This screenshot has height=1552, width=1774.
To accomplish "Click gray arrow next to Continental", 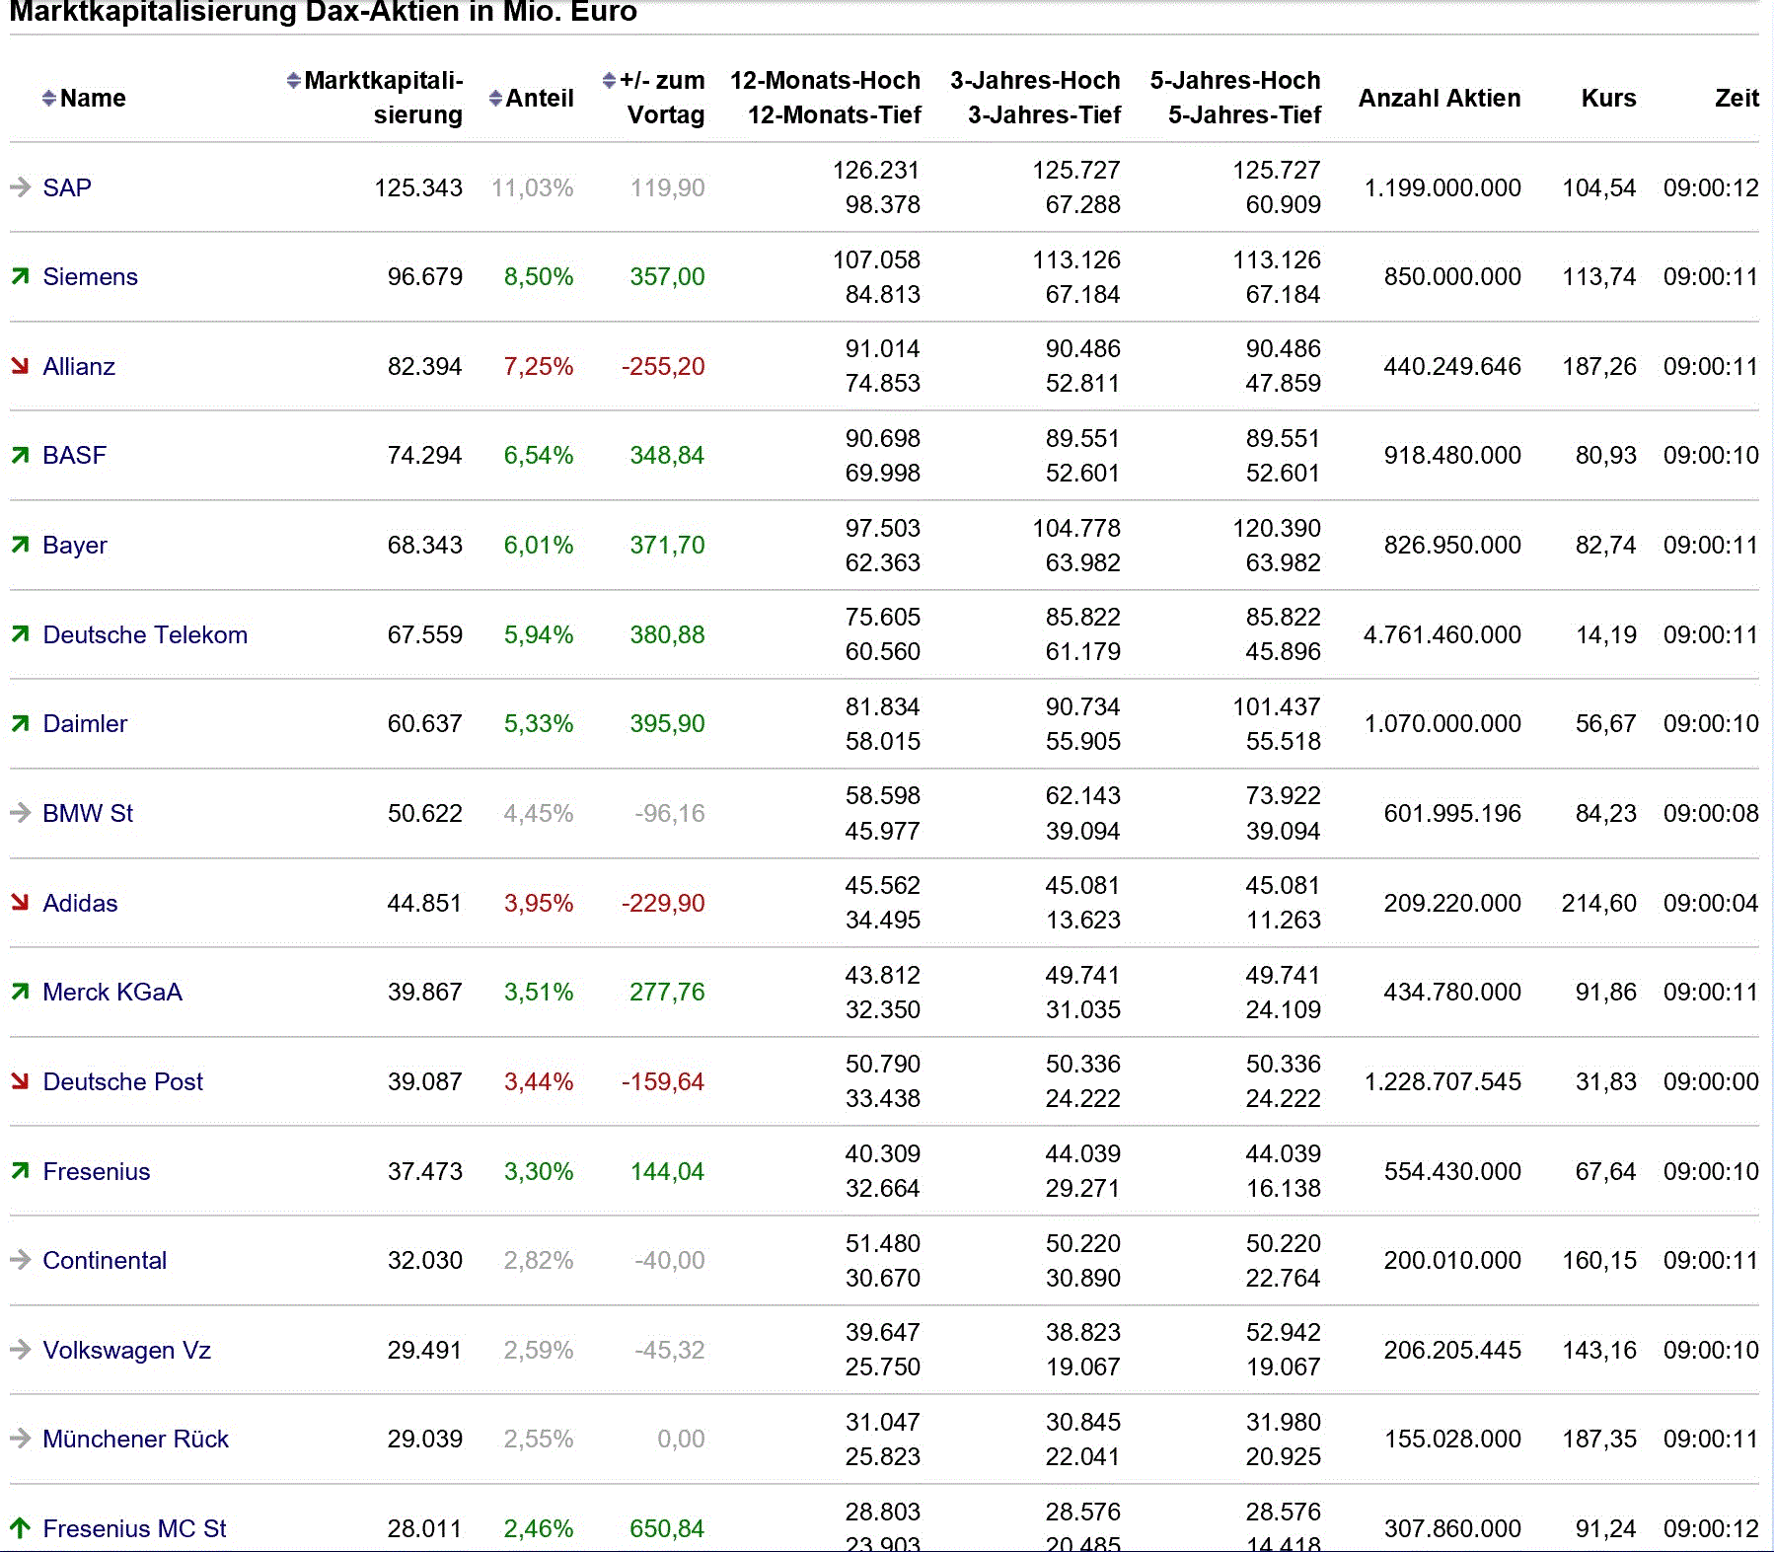I will [20, 1260].
